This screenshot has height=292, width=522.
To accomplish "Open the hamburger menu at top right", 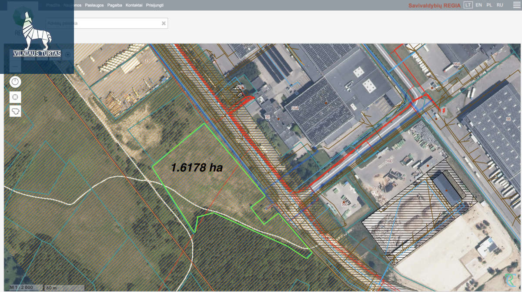I will [x=516, y=5].
